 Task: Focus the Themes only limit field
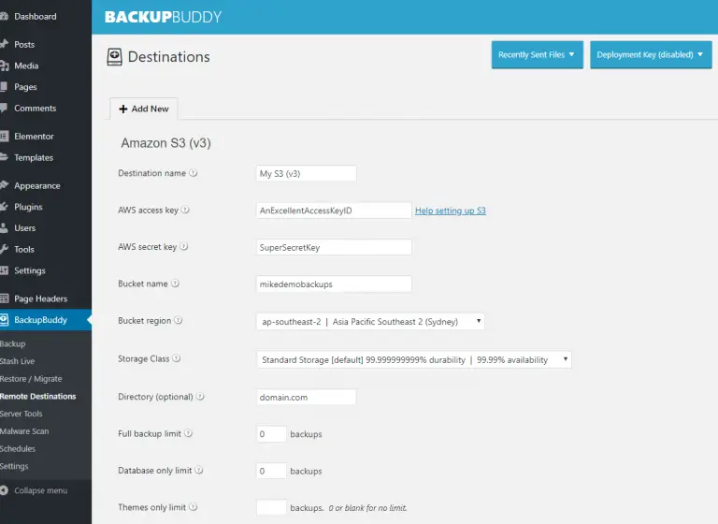(x=271, y=507)
